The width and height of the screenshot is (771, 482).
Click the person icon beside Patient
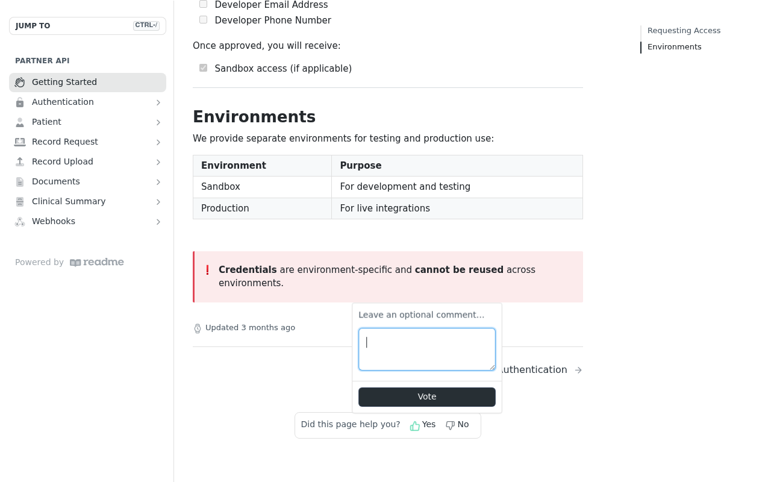(x=20, y=122)
